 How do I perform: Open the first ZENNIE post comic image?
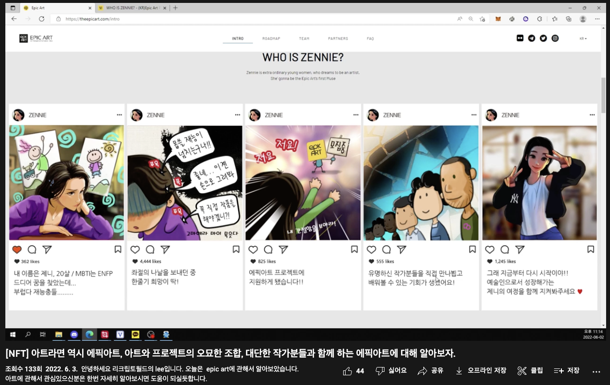[67, 183]
